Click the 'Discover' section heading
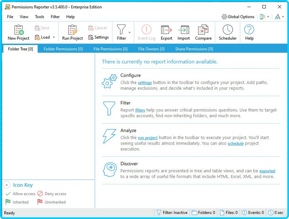Image resolution: width=289 pixels, height=219 pixels. pyautogui.click(x=129, y=164)
